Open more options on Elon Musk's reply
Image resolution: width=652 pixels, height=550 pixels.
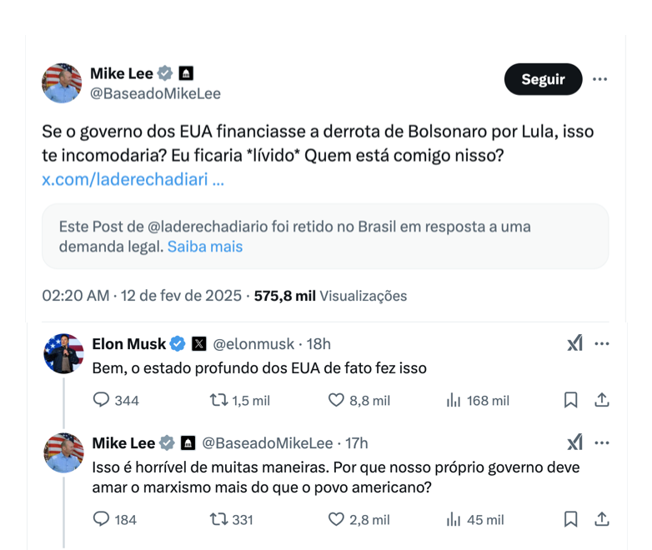pos(602,343)
